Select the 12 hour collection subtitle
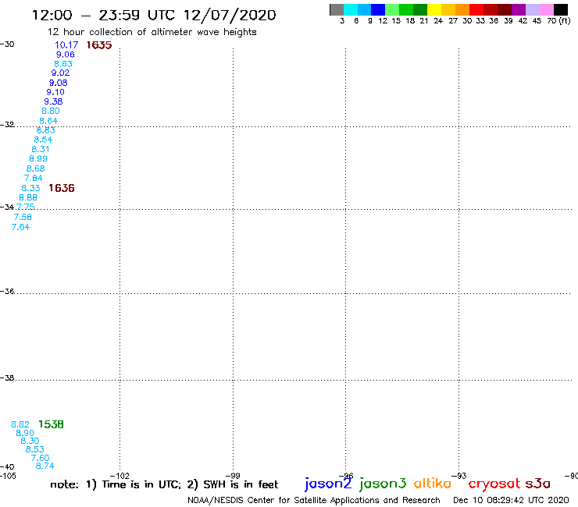Viewport: 578px width, 507px height. (152, 32)
